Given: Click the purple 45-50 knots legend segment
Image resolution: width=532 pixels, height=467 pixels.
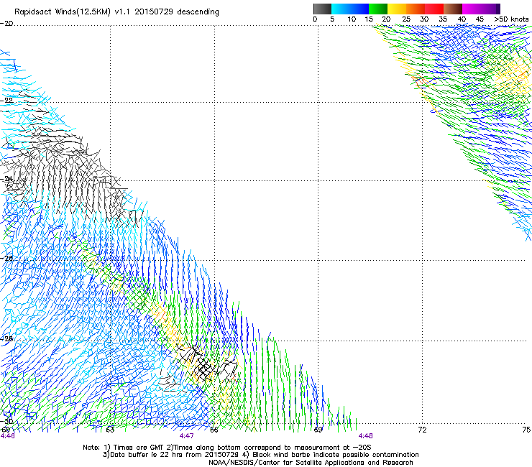Looking at the screenshot, I should point(490,9).
